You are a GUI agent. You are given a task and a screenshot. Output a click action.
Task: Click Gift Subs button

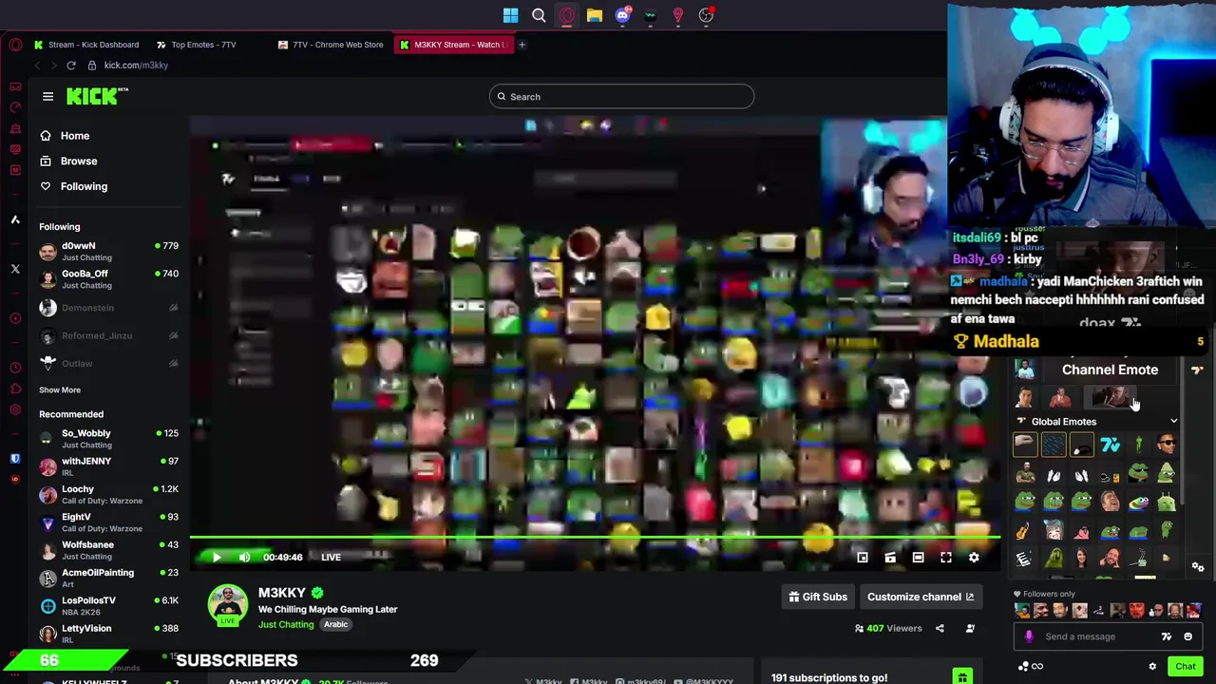pos(818,598)
